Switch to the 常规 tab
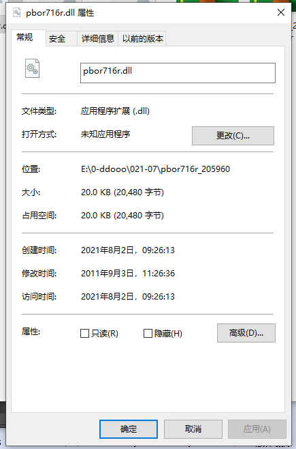The image size is (296, 449). (24, 38)
